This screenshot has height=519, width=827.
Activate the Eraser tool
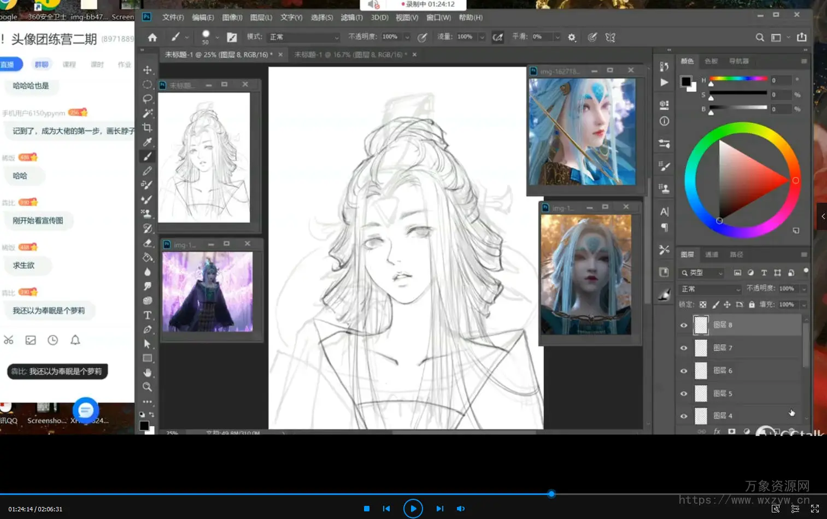(147, 243)
